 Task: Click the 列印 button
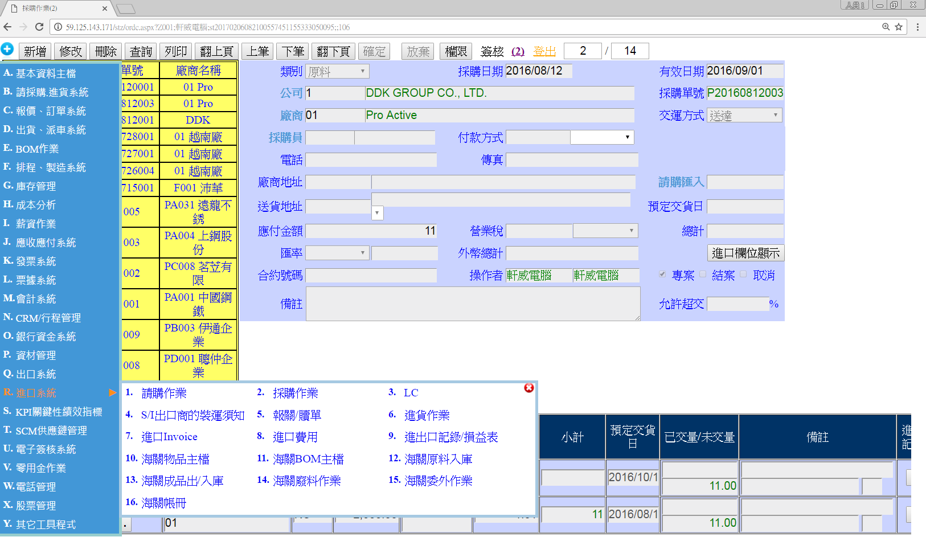(176, 51)
